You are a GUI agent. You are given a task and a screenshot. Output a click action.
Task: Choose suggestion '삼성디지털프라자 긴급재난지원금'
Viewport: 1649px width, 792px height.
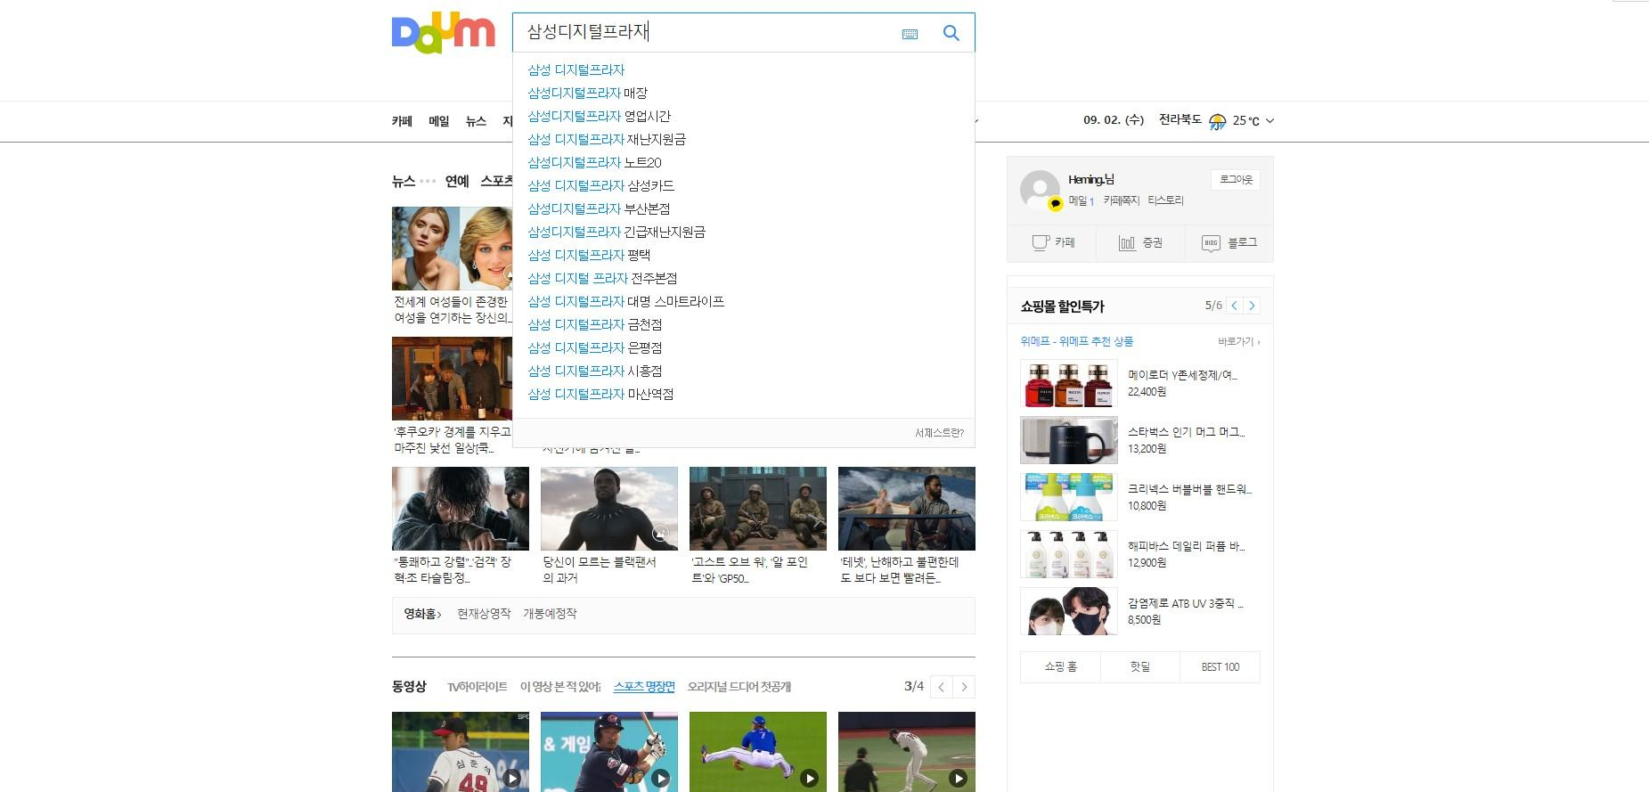click(616, 232)
